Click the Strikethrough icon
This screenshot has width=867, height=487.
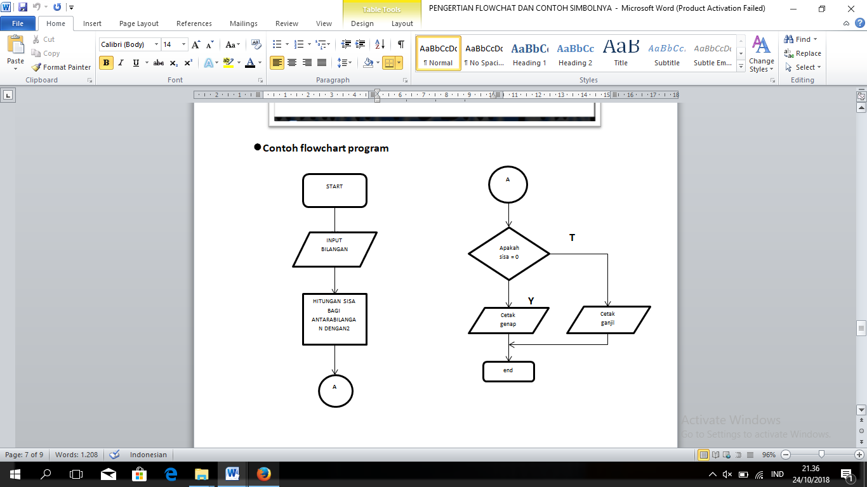[x=158, y=63]
